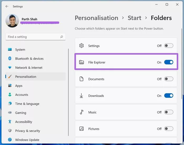Open Privacy & security settings
184x145 pixels.
35,131
